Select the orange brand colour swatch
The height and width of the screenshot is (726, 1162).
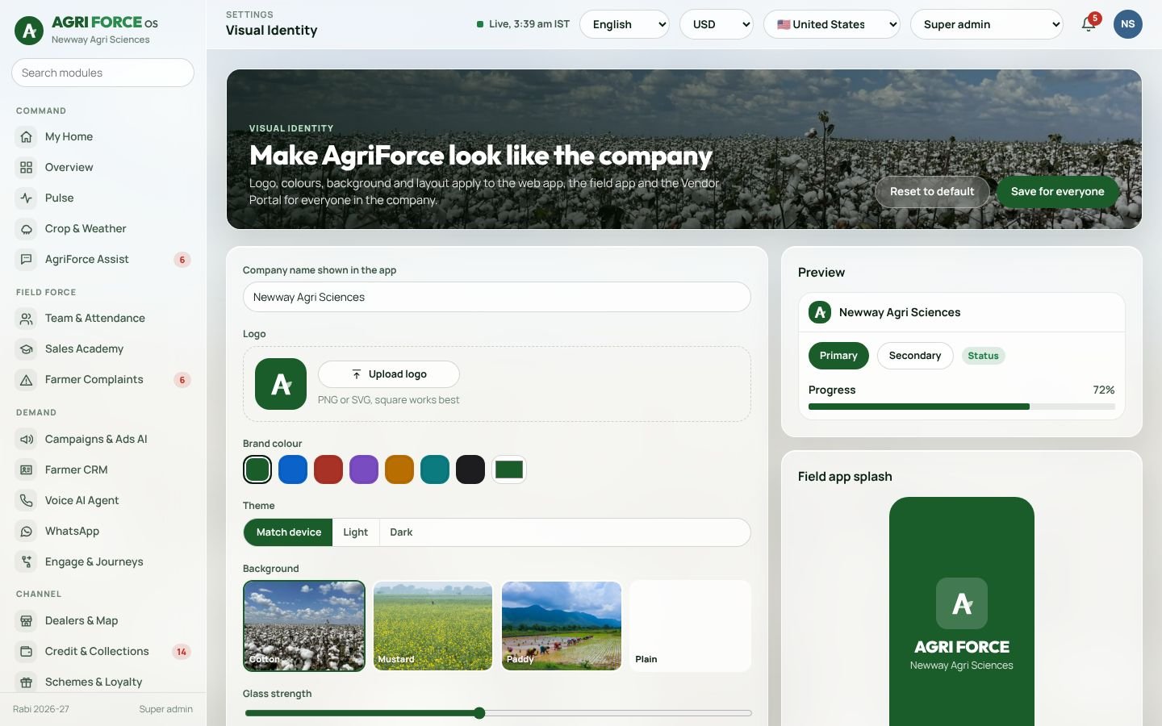(x=399, y=469)
